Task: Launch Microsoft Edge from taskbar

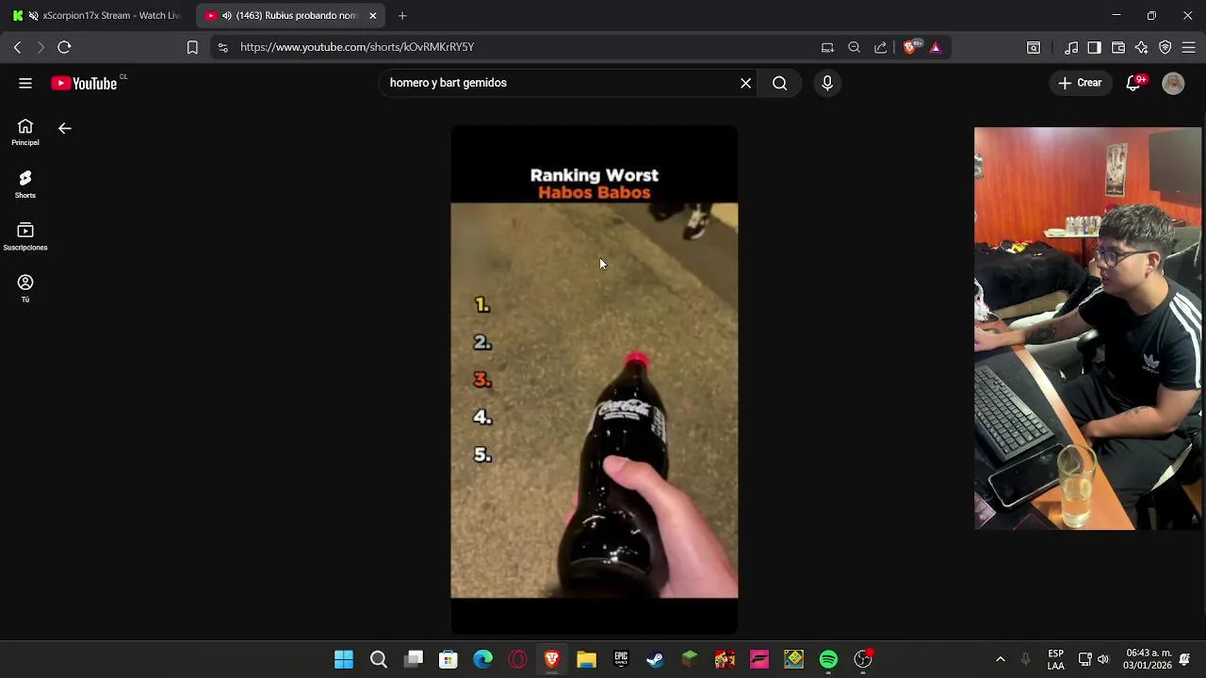Action: [x=483, y=659]
